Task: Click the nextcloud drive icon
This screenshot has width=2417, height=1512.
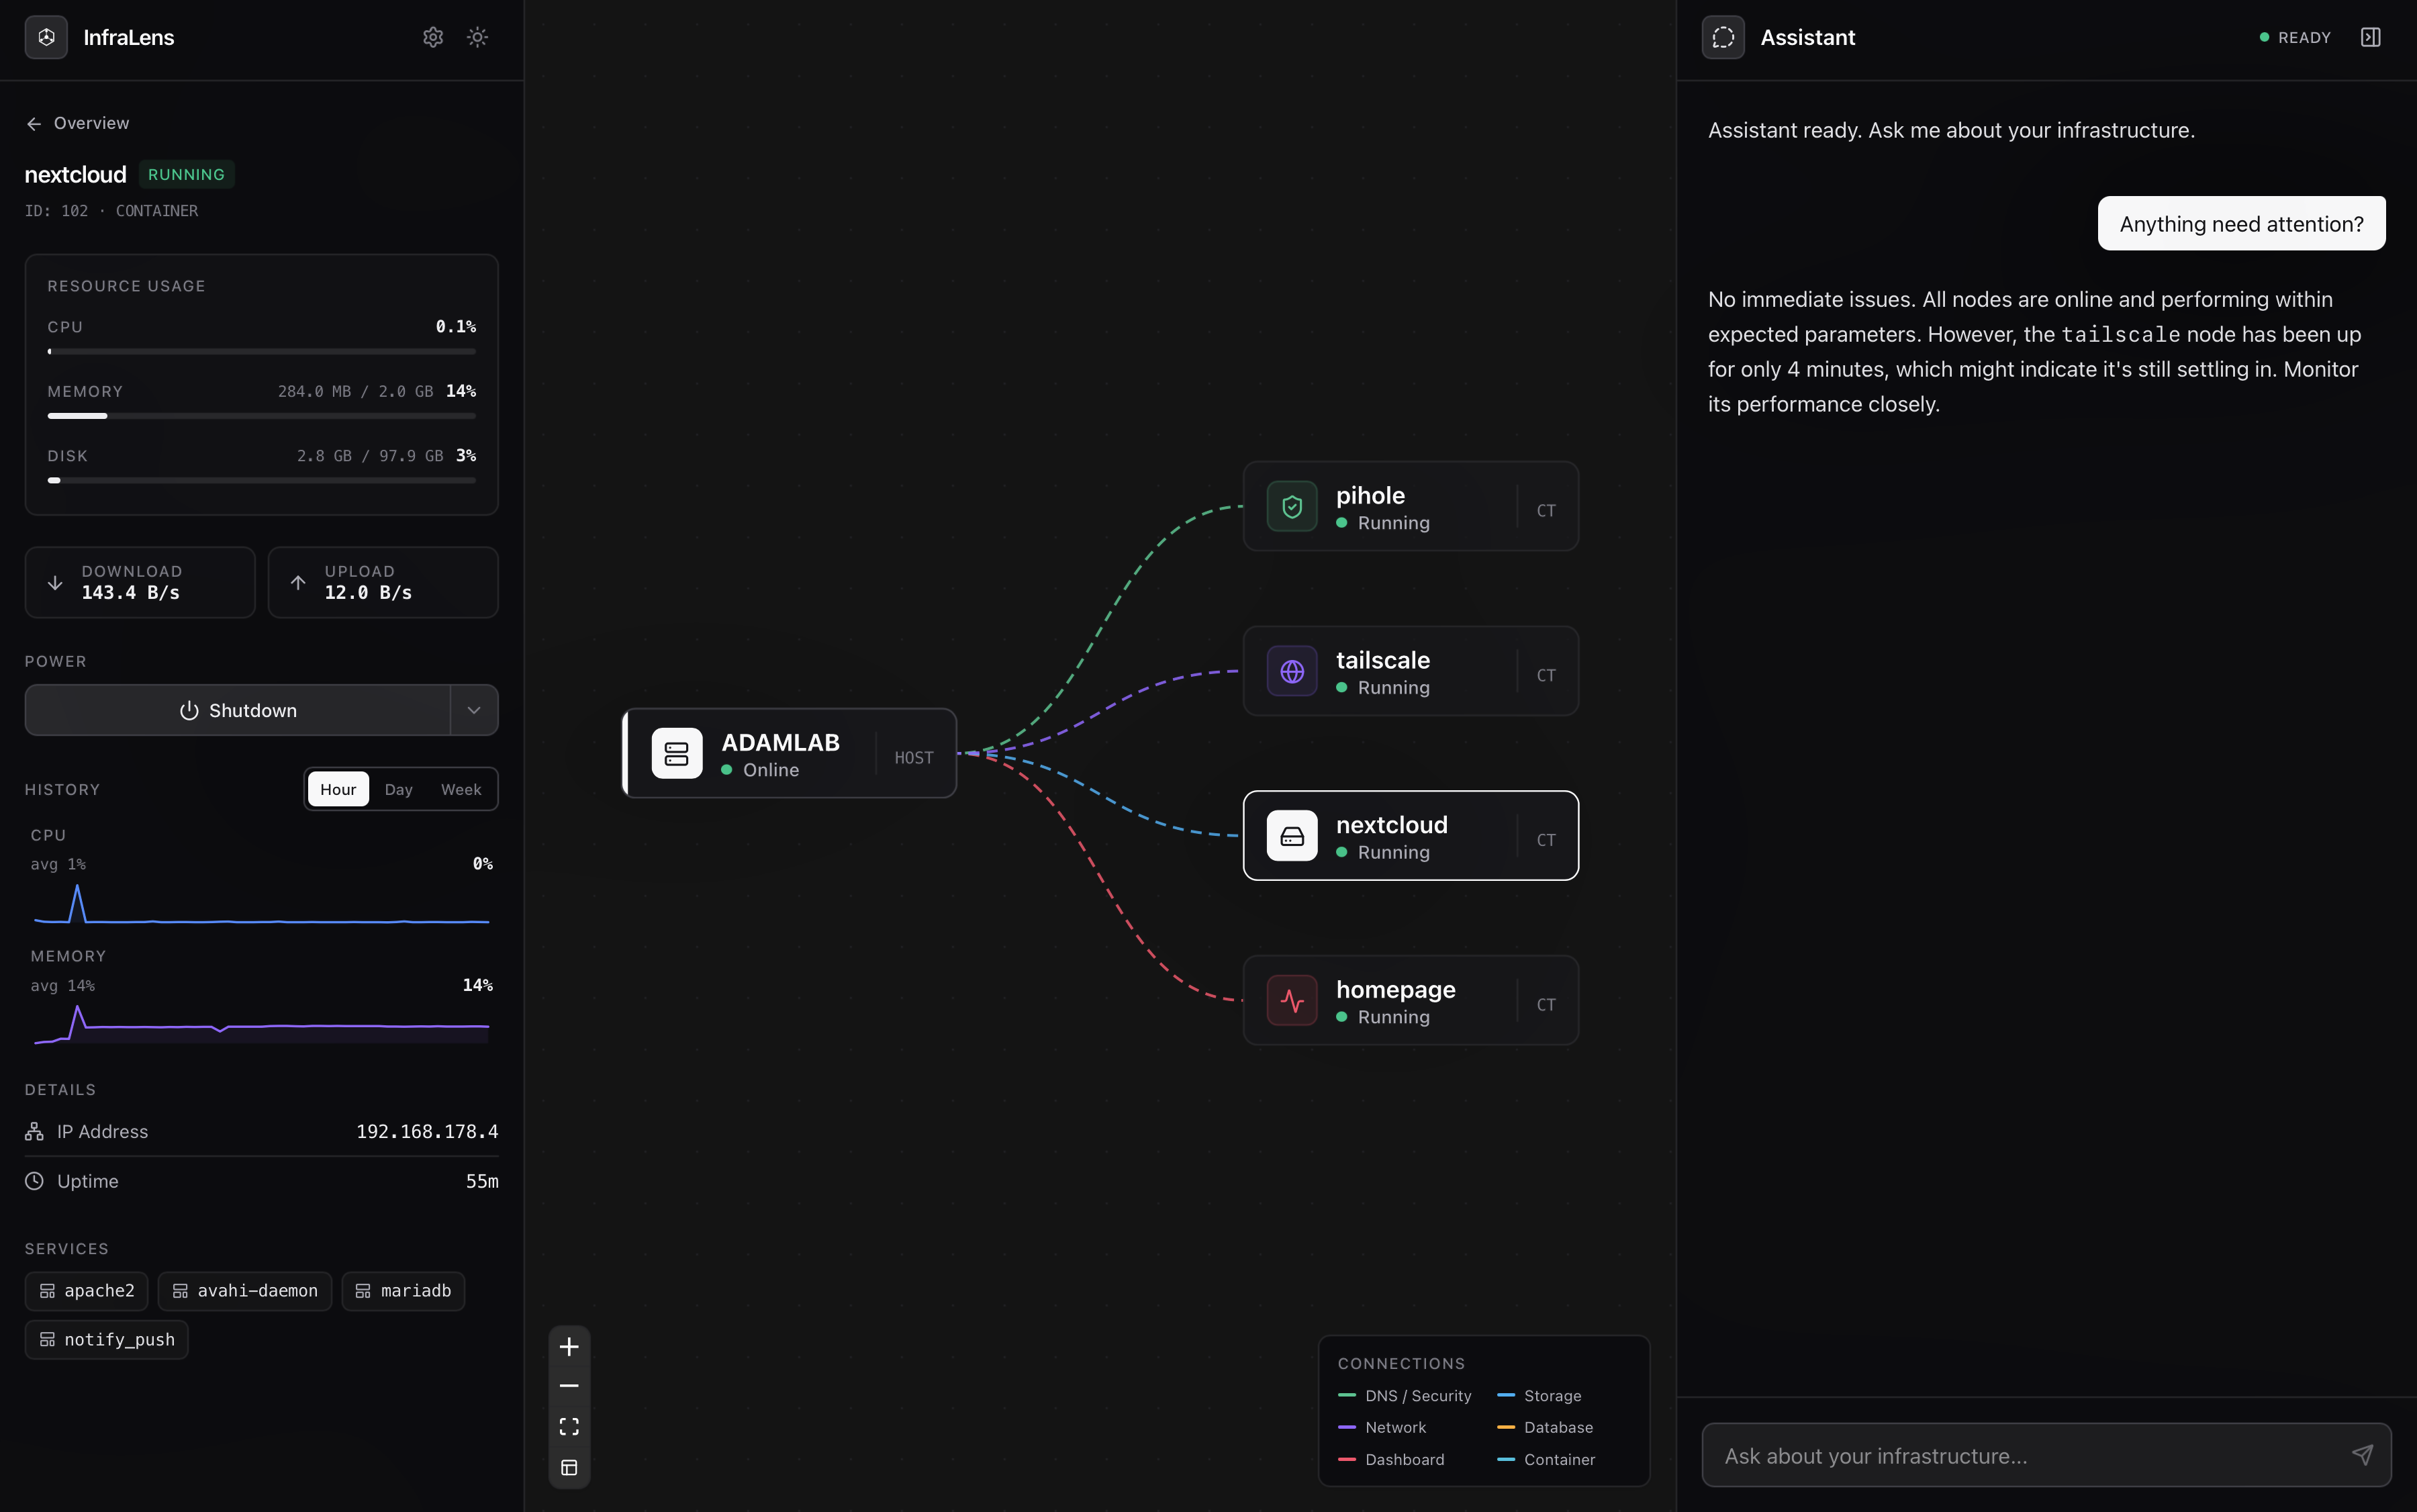Action: point(1292,836)
